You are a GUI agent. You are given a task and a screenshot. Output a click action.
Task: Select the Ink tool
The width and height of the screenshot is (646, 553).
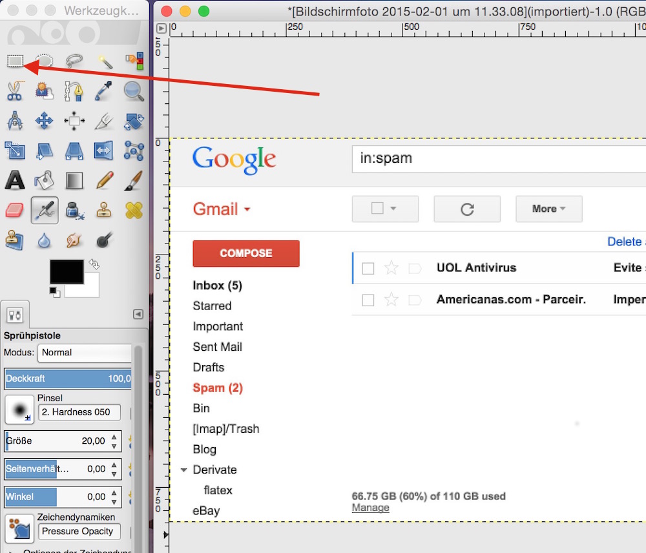tap(75, 210)
